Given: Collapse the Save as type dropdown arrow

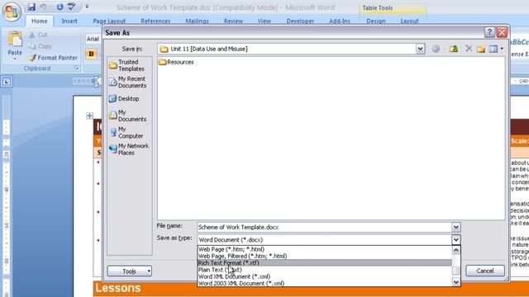Looking at the screenshot, I should click(455, 240).
